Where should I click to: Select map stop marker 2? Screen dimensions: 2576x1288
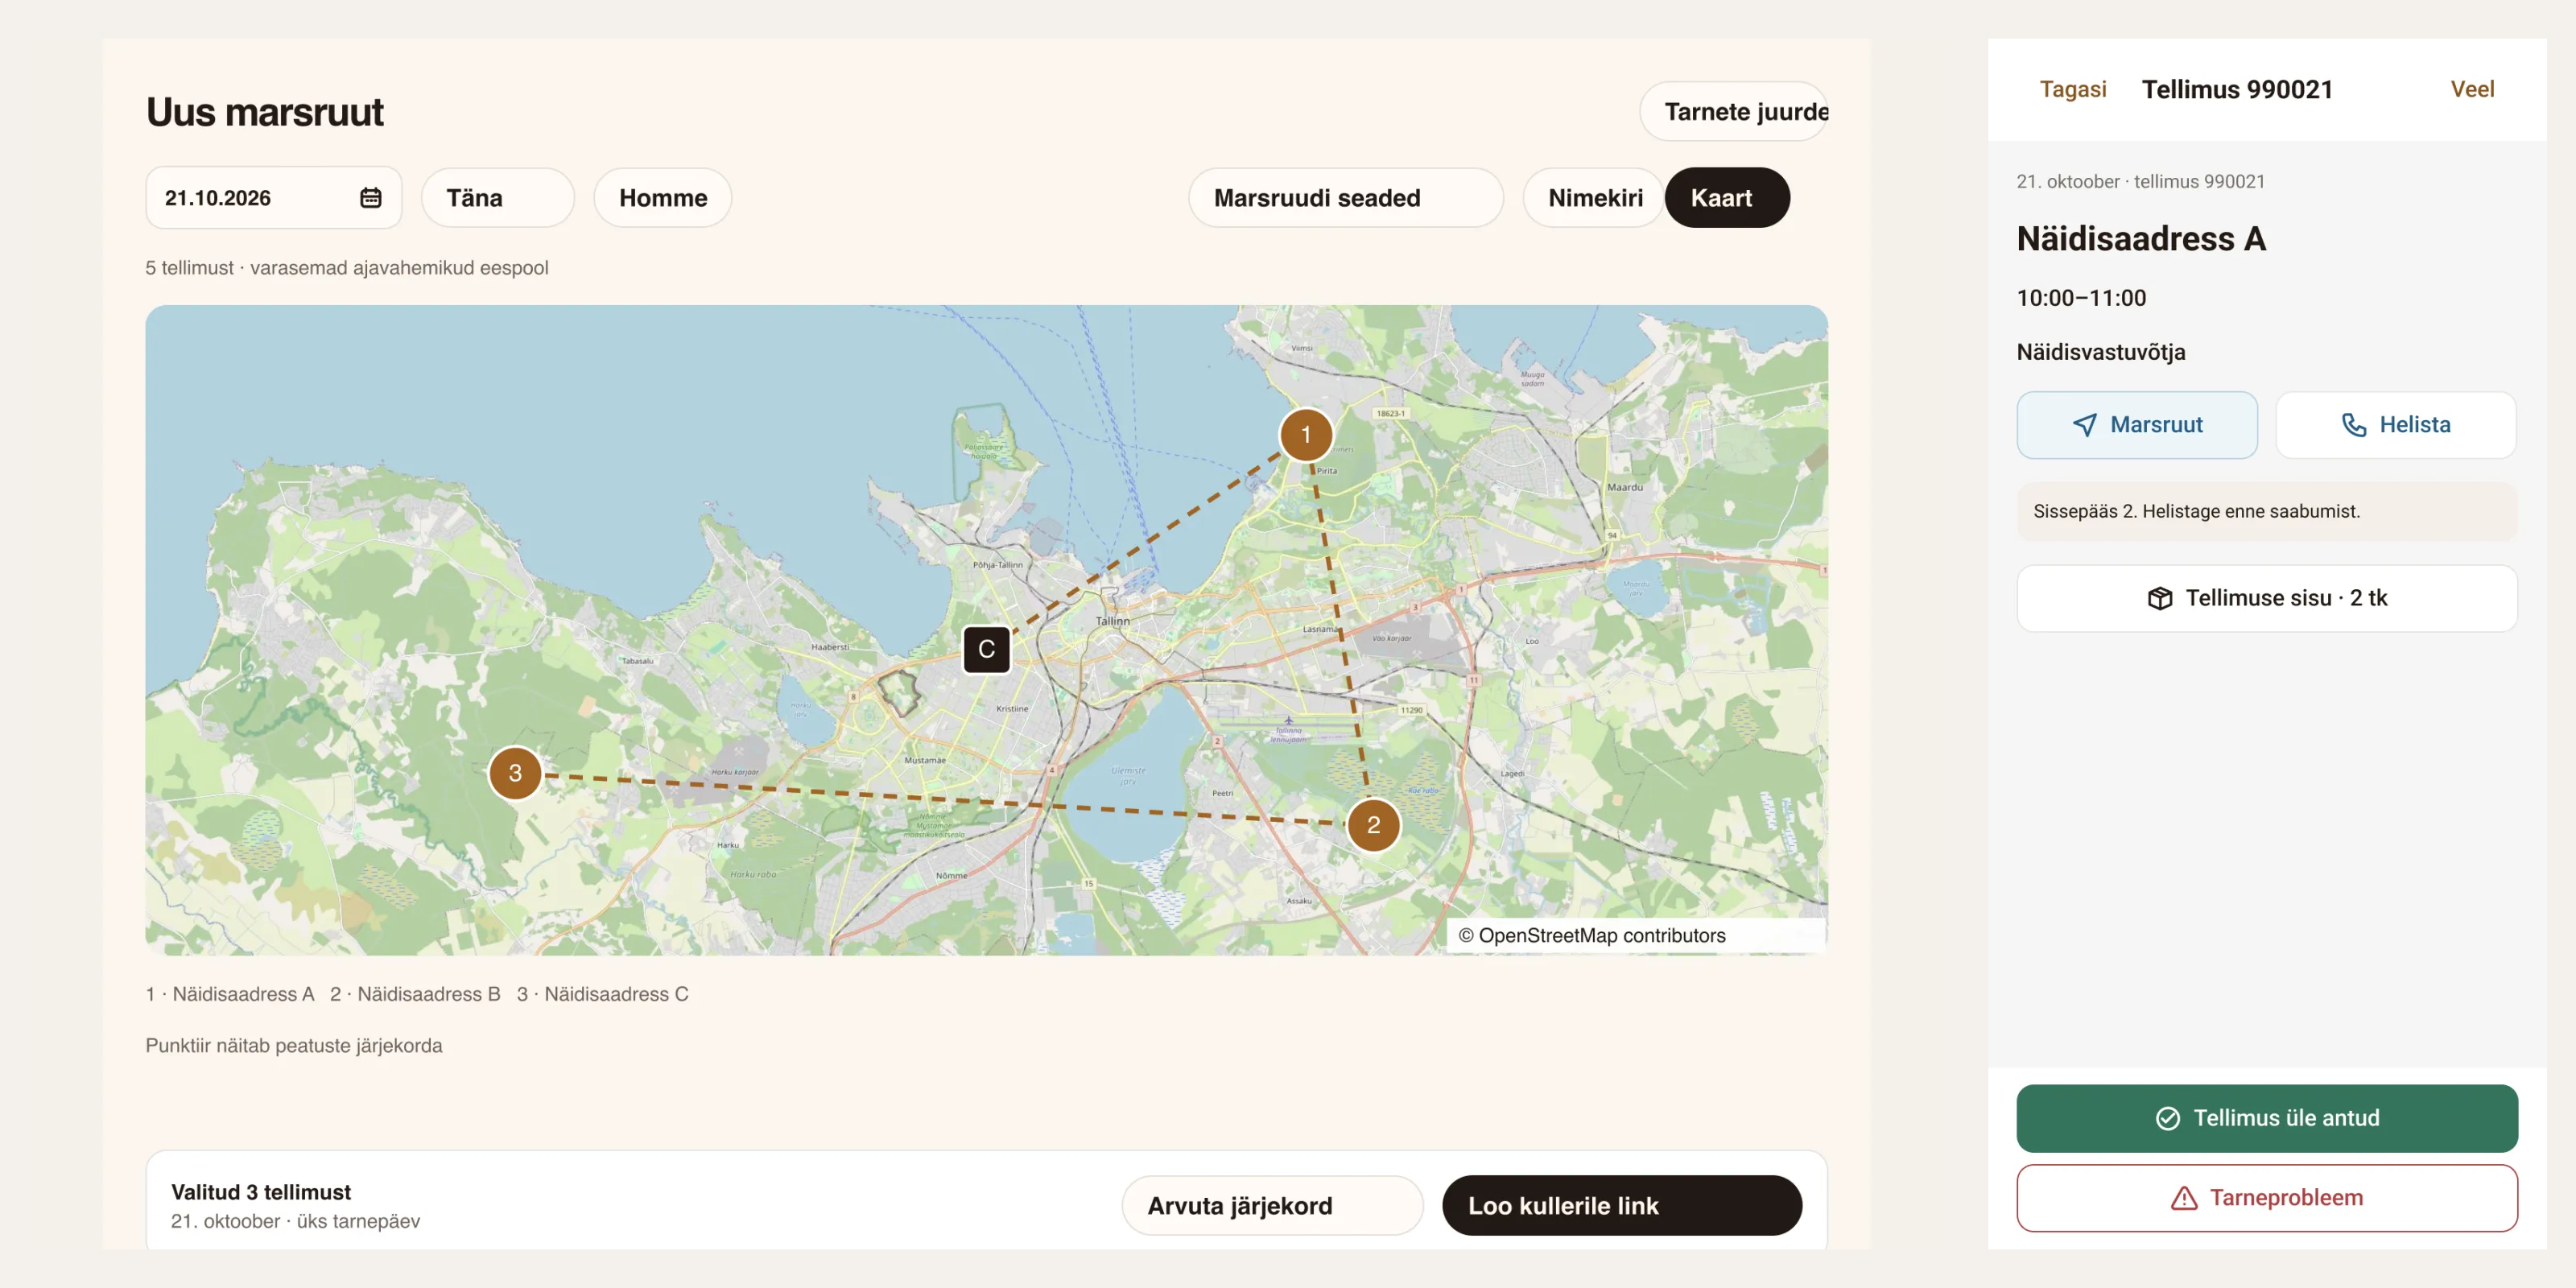coord(1373,825)
